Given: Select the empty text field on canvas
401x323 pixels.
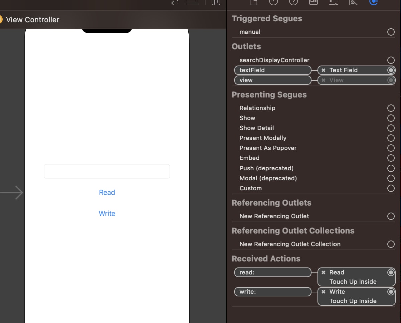Looking at the screenshot, I should [107, 171].
